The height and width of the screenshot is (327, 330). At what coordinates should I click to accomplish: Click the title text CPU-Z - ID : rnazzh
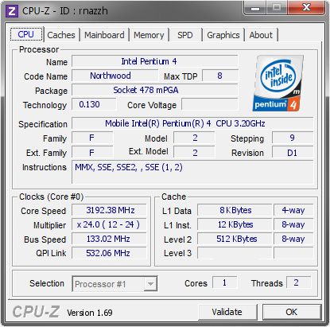(65, 11)
